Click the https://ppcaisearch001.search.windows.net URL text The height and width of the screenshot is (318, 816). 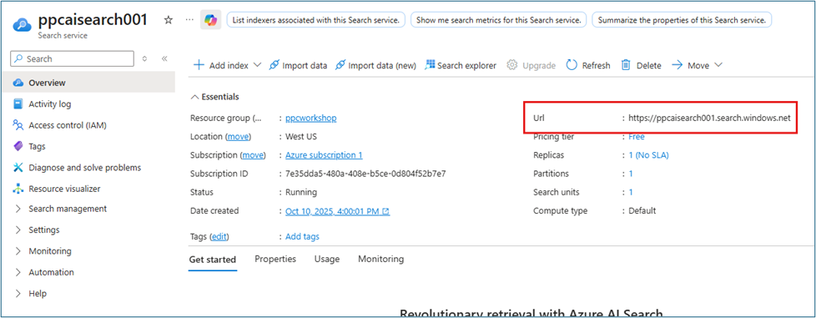709,119
